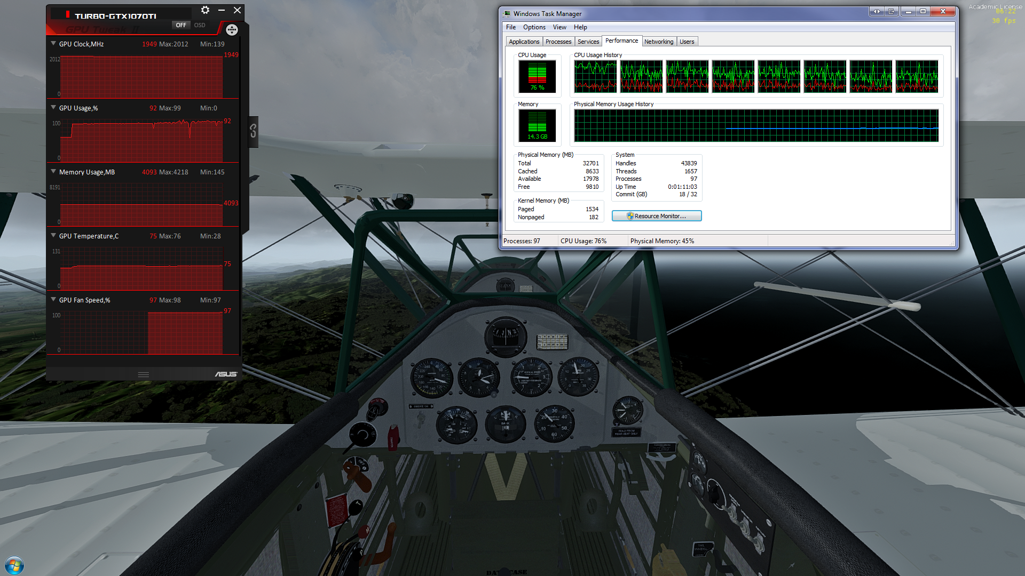This screenshot has height=576, width=1025.
Task: Collapse the Memory Usage,MB graph
Action: pos(53,172)
